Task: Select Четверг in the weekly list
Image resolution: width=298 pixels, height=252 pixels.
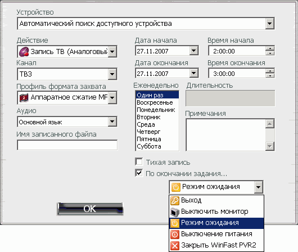Action: [x=157, y=132]
